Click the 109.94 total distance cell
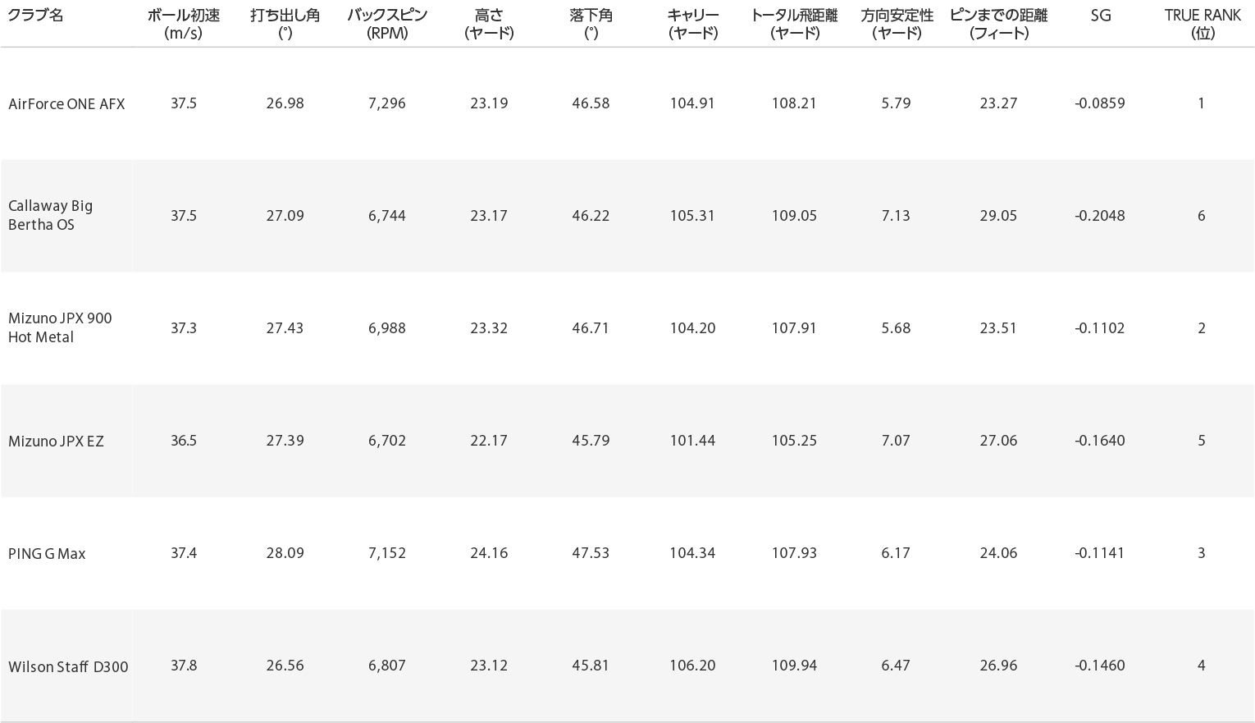Viewport: 1255px width, 723px height. [794, 666]
